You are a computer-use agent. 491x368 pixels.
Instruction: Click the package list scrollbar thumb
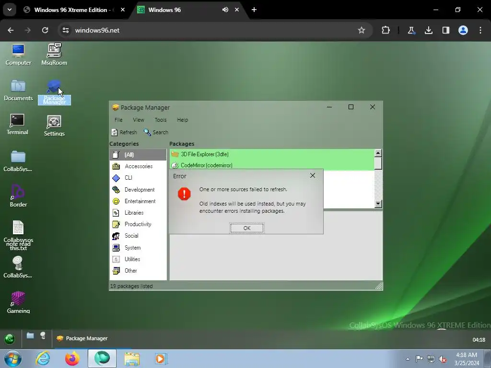pos(378,163)
